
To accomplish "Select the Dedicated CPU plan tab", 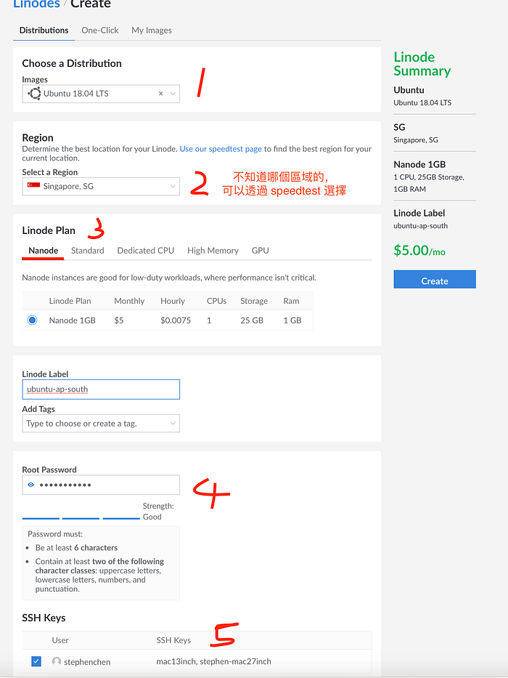I will tap(146, 251).
